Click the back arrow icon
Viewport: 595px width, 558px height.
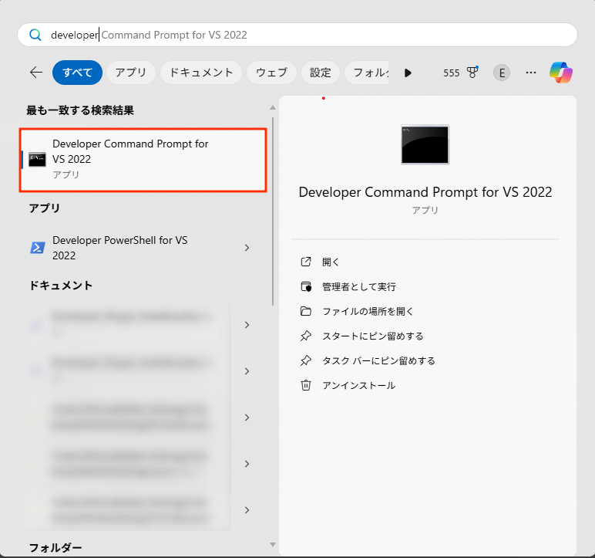coord(36,73)
